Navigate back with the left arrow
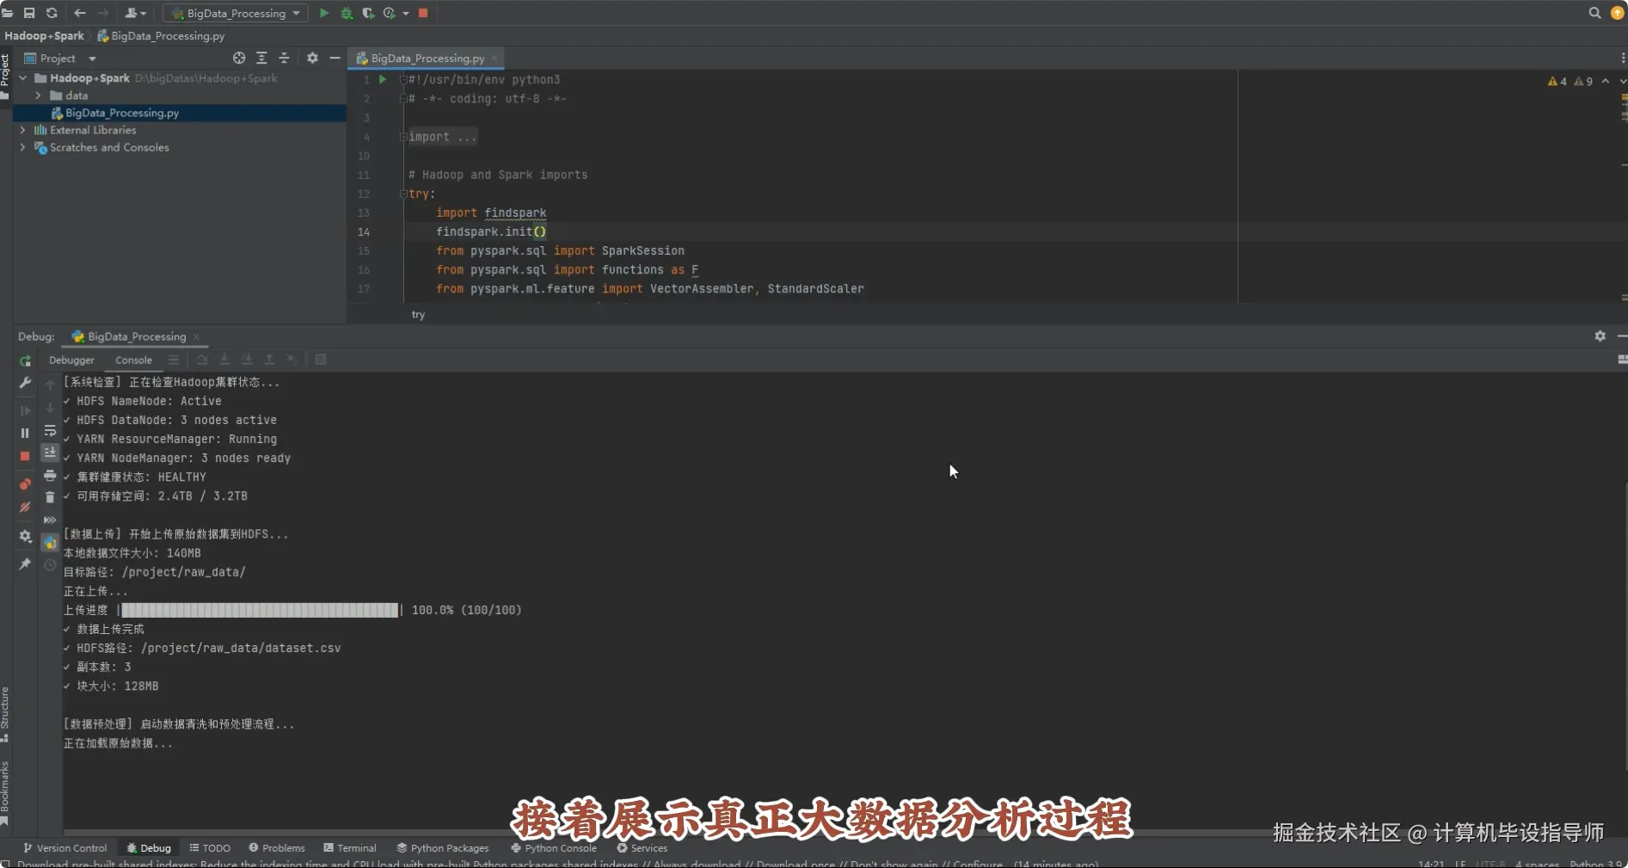 [80, 13]
